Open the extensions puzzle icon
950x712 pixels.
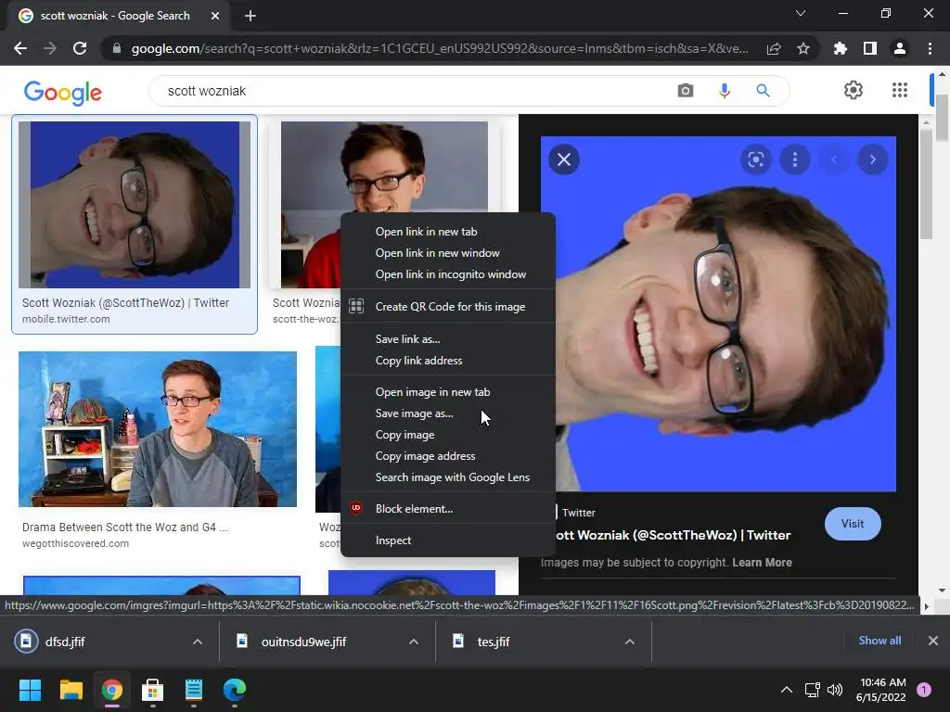[840, 48]
